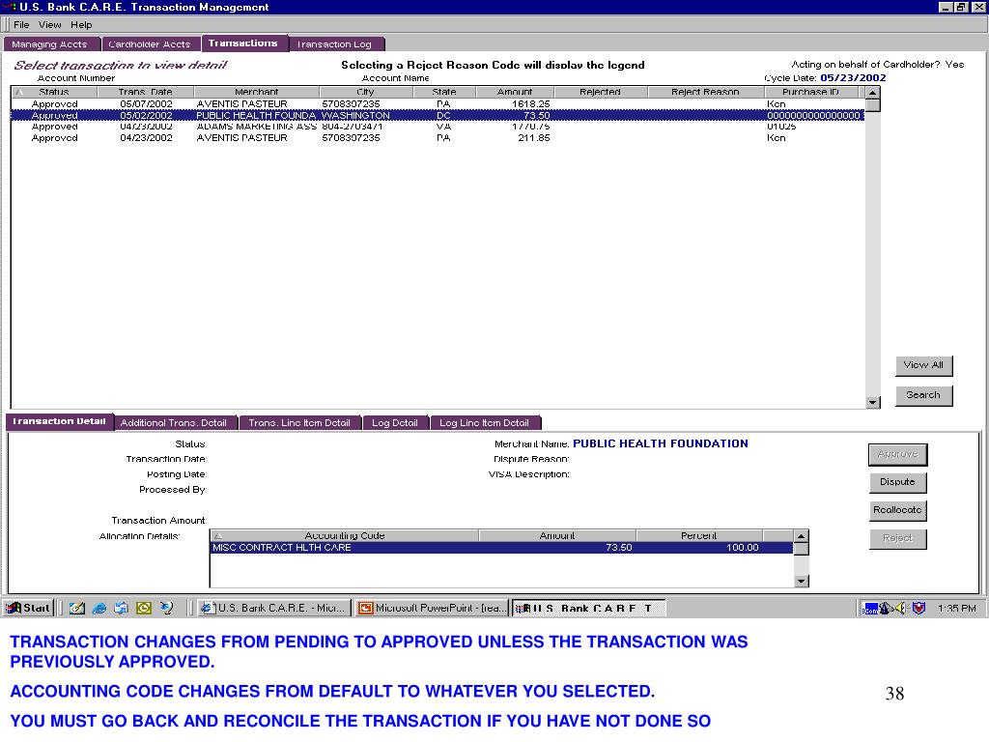This screenshot has height=742, width=989.
Task: Click the Cycle Date value 05/23/2002
Action: point(853,77)
